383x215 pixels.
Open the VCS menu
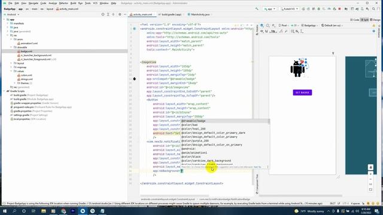95,3
